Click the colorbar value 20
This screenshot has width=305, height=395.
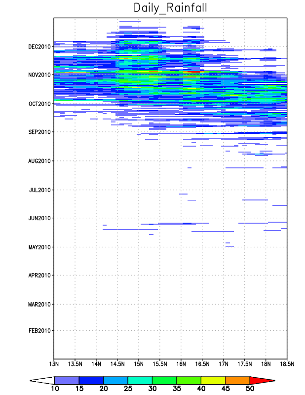coord(104,389)
